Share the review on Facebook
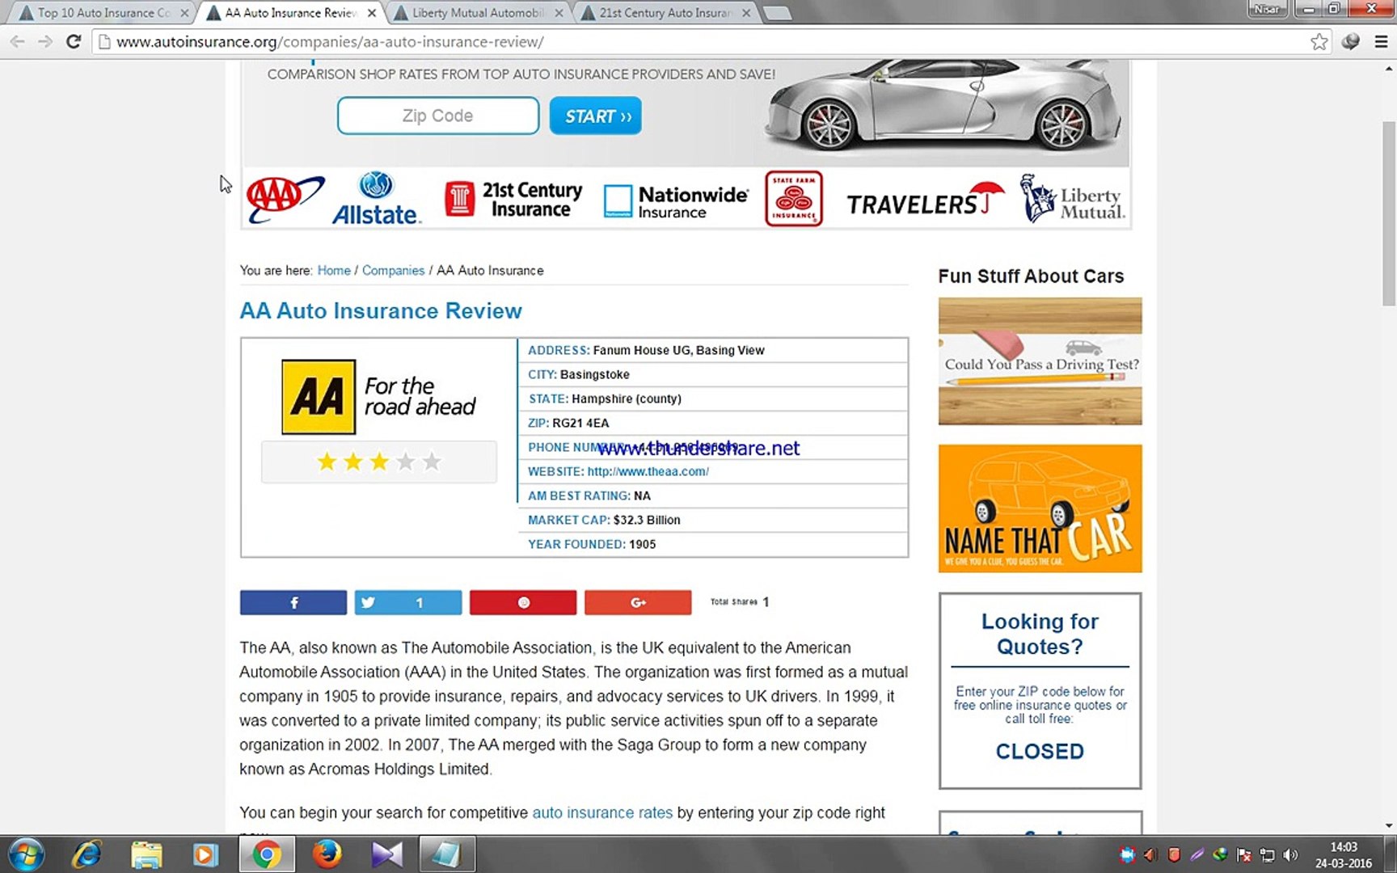Viewport: 1397px width, 873px height. (293, 602)
